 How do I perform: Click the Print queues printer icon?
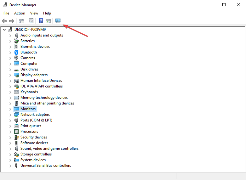tap(16, 126)
